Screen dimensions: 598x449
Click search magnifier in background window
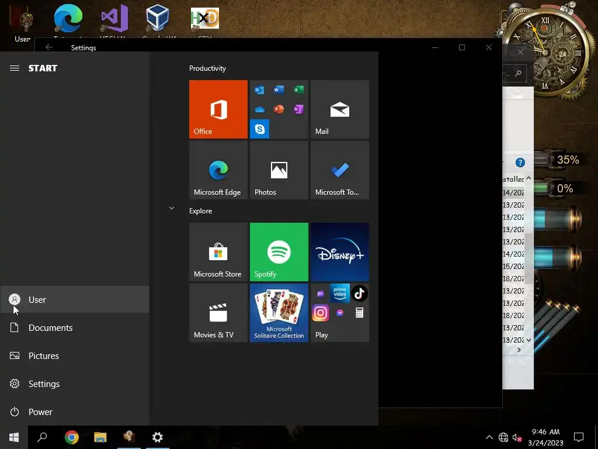pos(518,73)
